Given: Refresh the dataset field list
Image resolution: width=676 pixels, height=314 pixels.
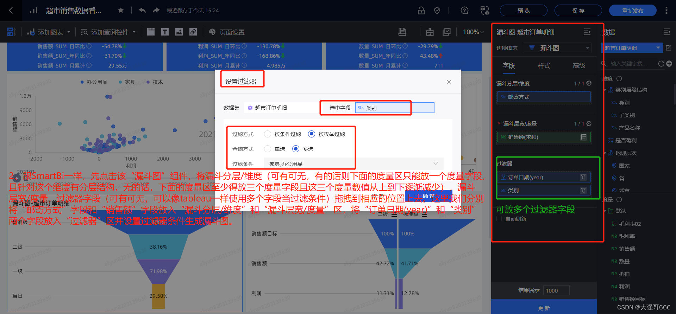Looking at the screenshot, I should (x=661, y=64).
